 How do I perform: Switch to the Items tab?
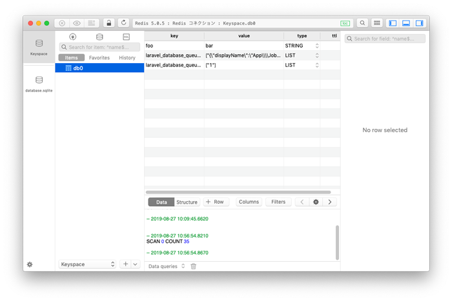pyautogui.click(x=71, y=57)
